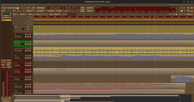Click the mixer strip record circle button
The width and height of the screenshot is (194, 102).
pos(3,61)
